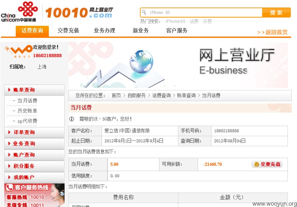The width and height of the screenshot is (297, 207).
Task: Click the info icon beside greeting
Action: (71, 119)
